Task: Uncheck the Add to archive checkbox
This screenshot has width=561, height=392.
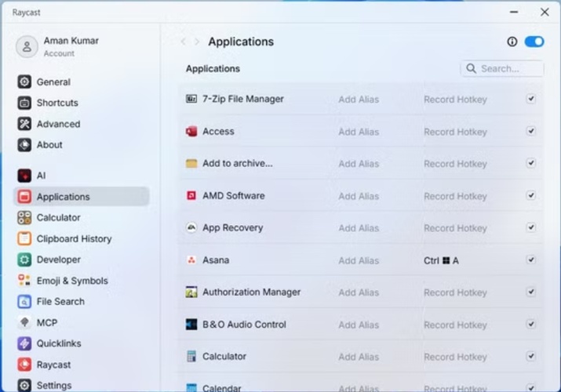Action: (x=531, y=163)
